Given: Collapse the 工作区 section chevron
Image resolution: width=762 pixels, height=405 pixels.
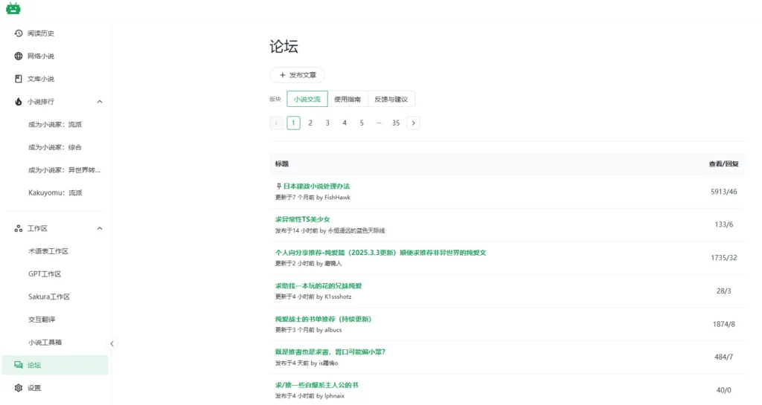Looking at the screenshot, I should (100, 229).
